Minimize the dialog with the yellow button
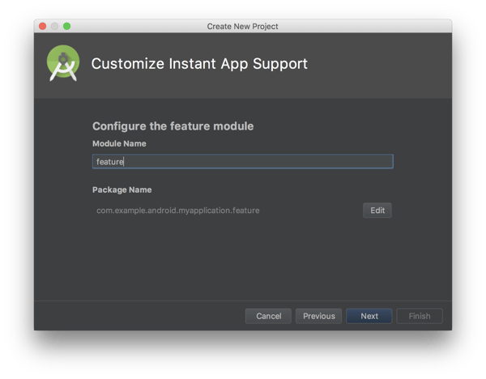The image size is (486, 379). tap(55, 26)
